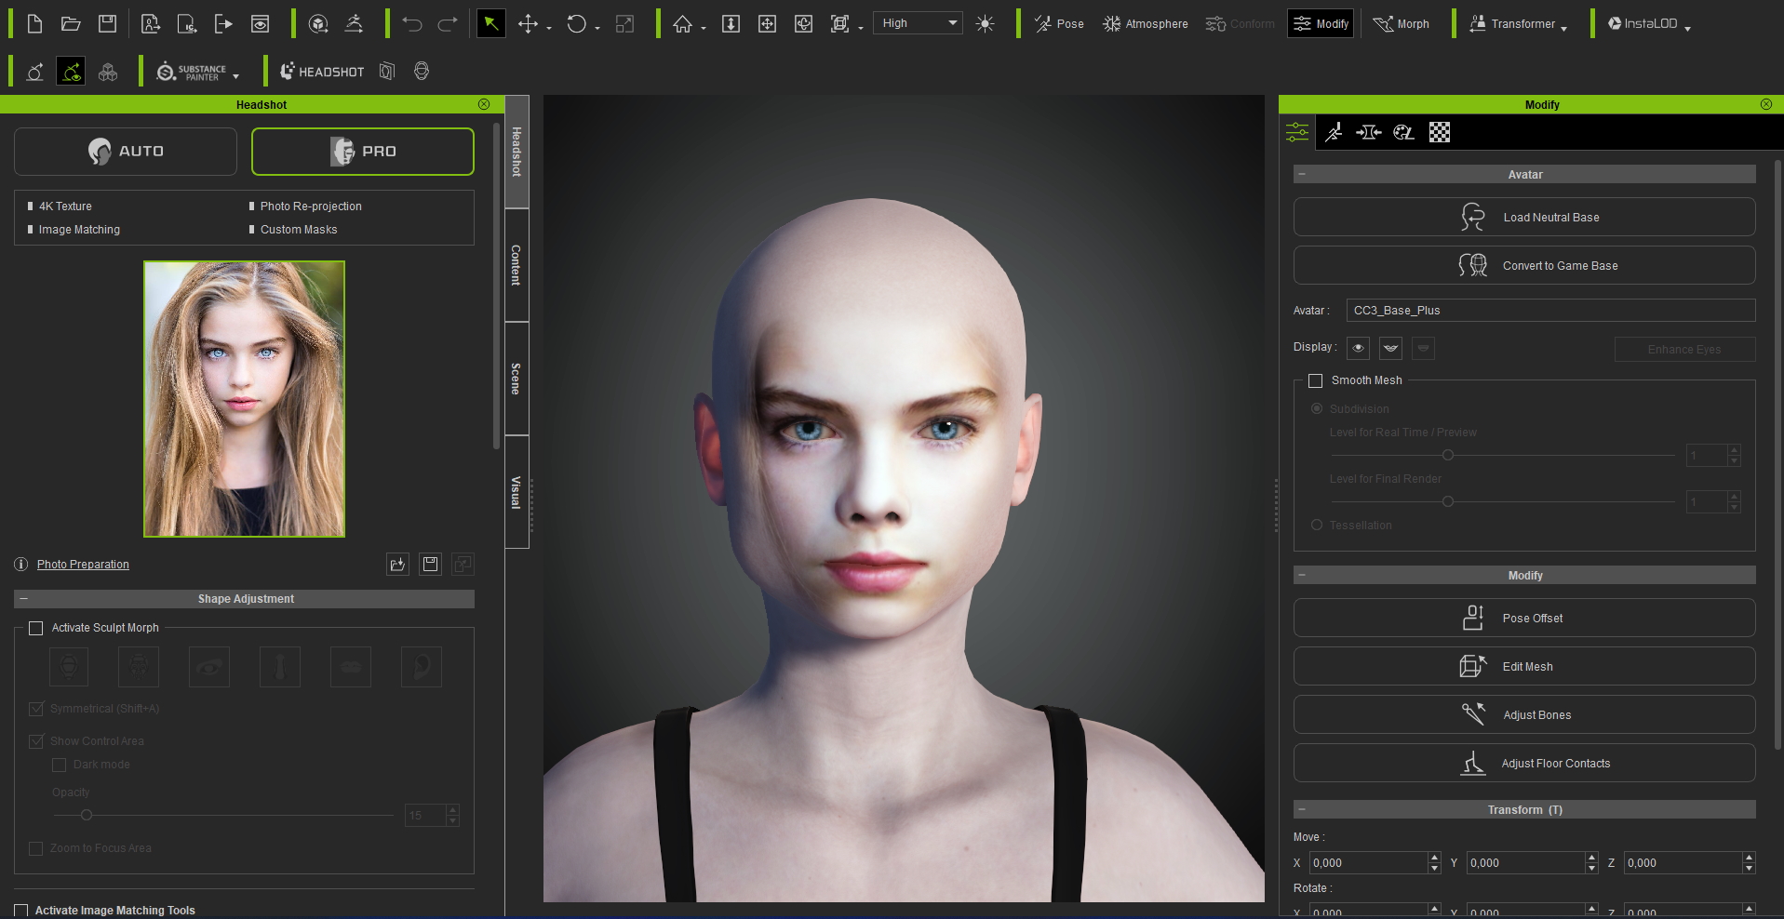The image size is (1784, 919).
Task: Click the Modify toolbar button
Action: point(1321,24)
